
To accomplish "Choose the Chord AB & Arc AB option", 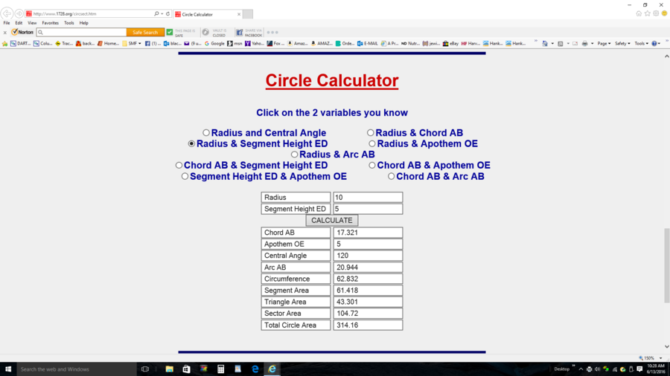I will 392,177.
